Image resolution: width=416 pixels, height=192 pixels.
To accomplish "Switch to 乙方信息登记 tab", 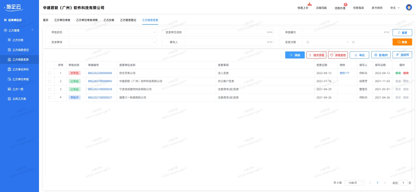I will tap(128, 20).
